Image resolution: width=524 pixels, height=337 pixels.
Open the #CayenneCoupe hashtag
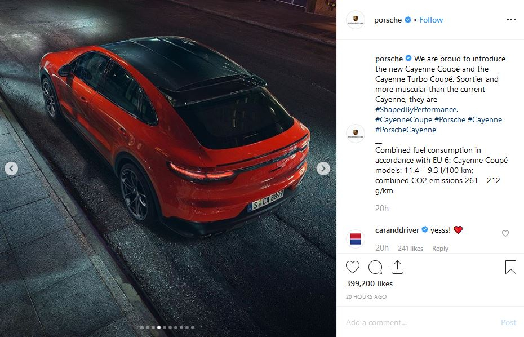click(x=403, y=119)
